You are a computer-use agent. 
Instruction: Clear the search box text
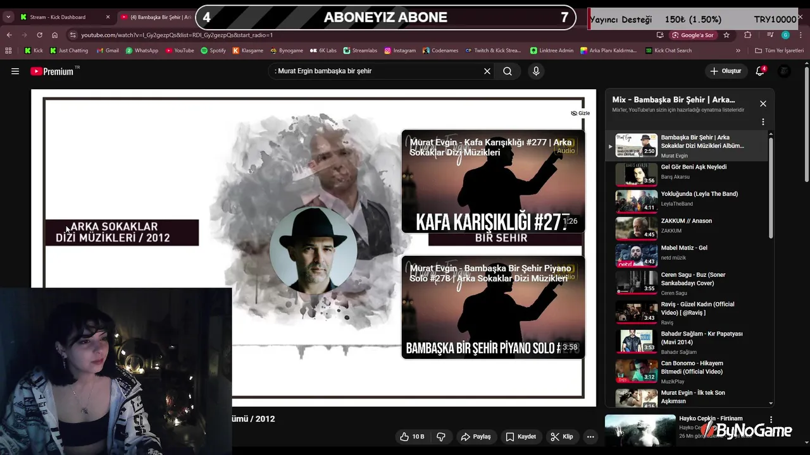487,71
